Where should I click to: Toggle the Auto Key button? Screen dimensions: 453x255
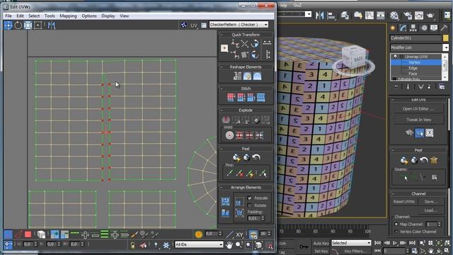click(321, 243)
